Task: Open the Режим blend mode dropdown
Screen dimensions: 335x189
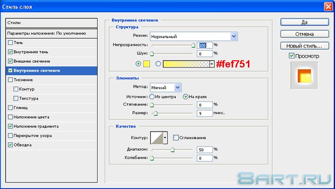Action: point(234,36)
